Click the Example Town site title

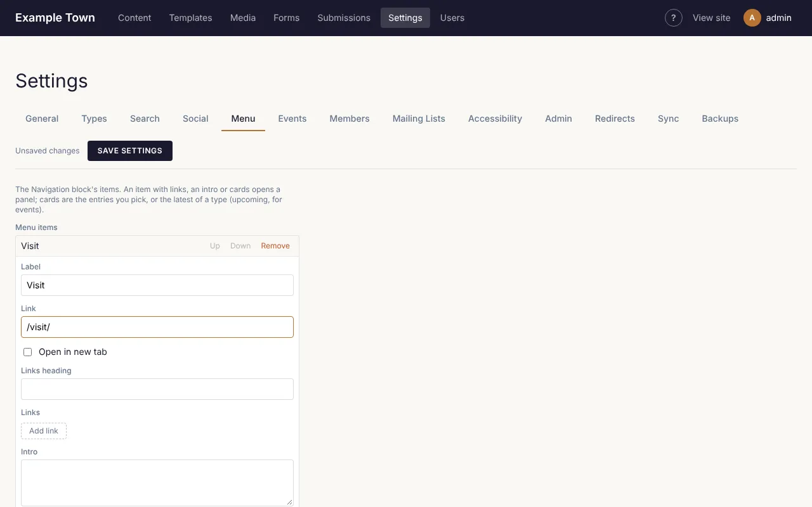tap(55, 18)
